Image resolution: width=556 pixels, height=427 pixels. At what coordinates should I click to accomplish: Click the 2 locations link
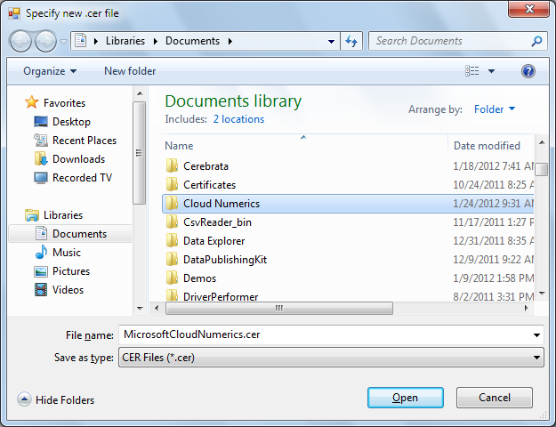click(238, 119)
